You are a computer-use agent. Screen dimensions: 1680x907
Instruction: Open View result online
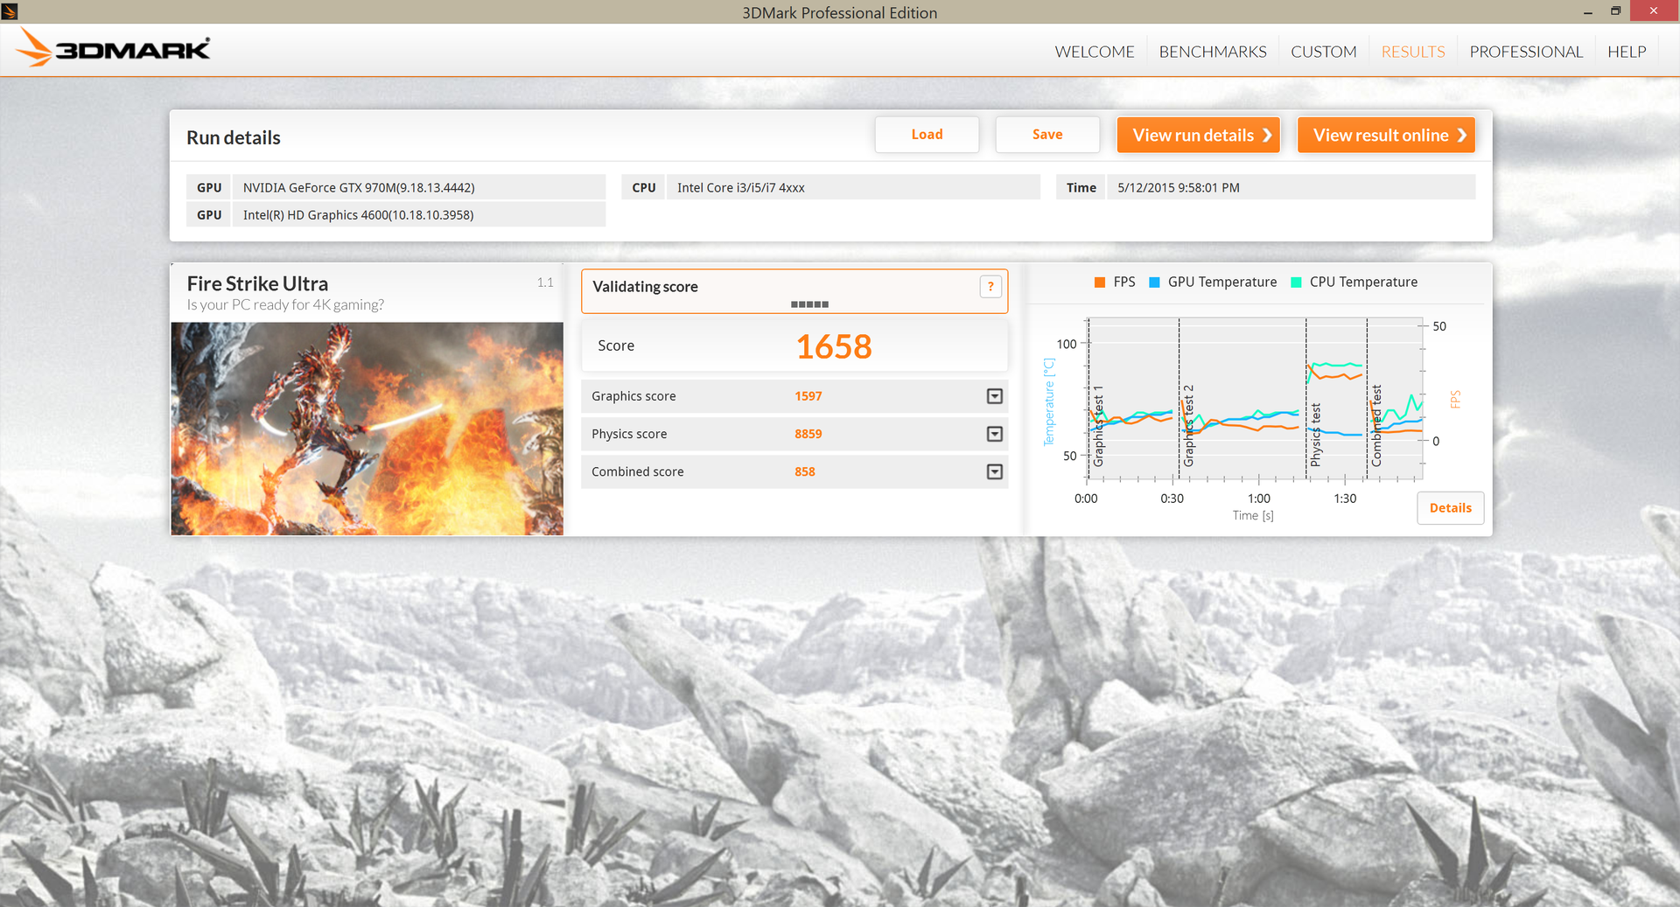(x=1385, y=135)
